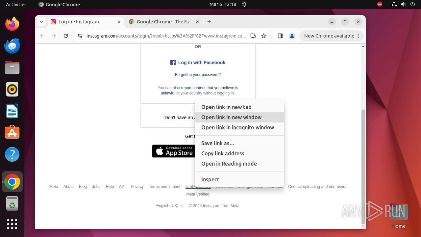Close the Google Chrome - The Fas tab
Viewport: 421px width, 237px height.
pos(197,22)
